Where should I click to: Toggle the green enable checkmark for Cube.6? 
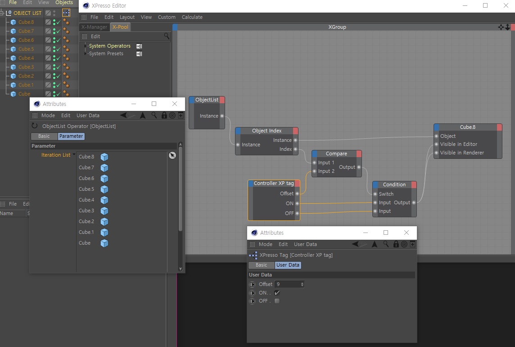pyautogui.click(x=59, y=40)
